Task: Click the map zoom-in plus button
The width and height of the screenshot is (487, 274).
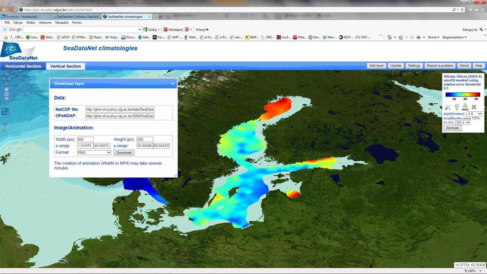Action: (7, 89)
